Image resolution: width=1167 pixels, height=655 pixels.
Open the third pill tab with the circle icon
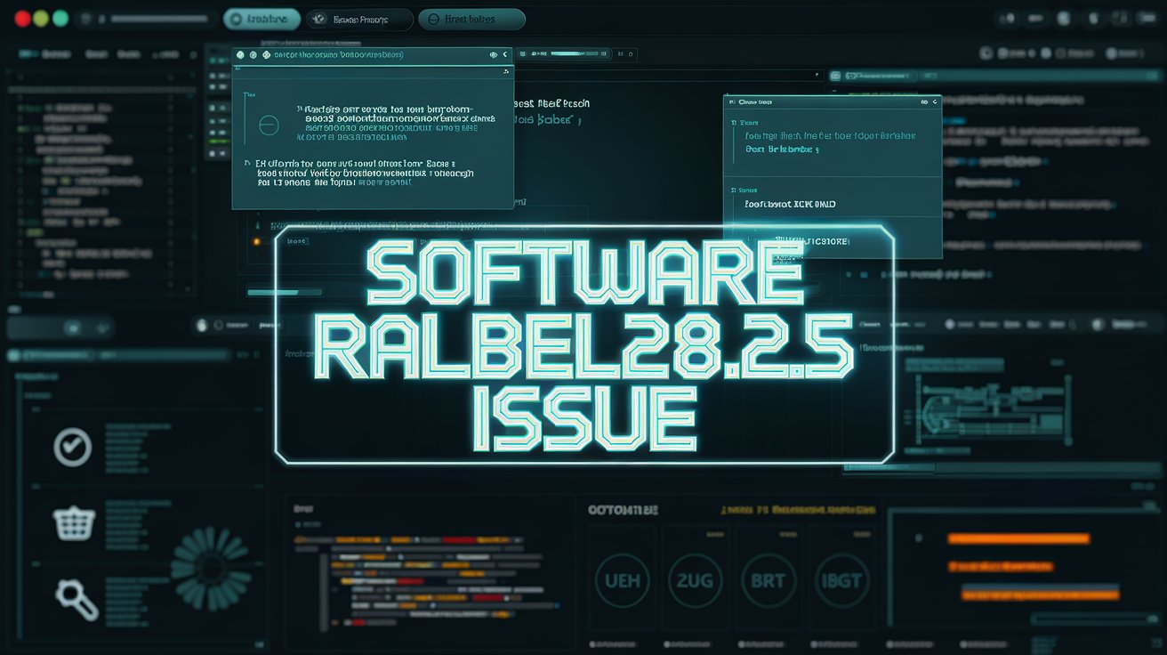[x=471, y=19]
